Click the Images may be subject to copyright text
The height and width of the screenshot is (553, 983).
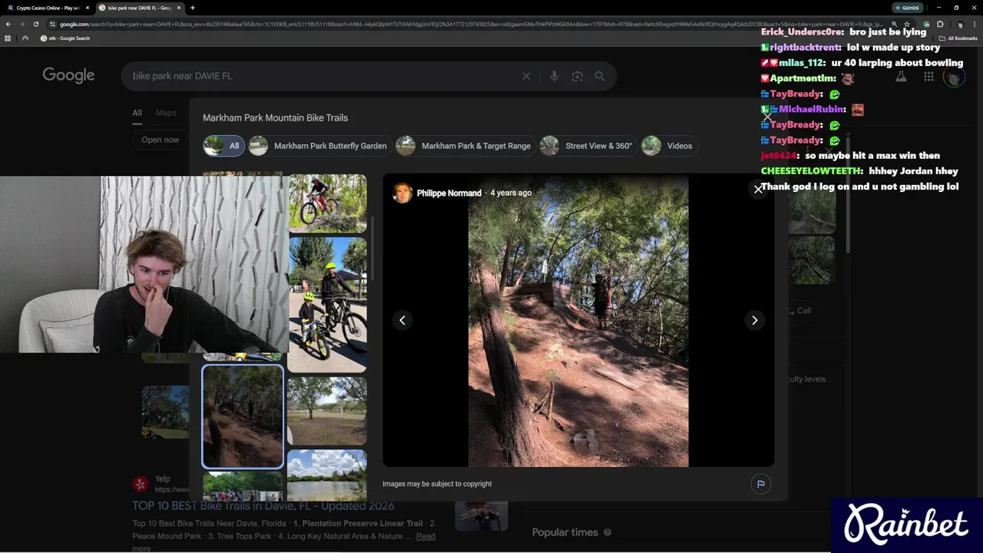click(x=437, y=484)
